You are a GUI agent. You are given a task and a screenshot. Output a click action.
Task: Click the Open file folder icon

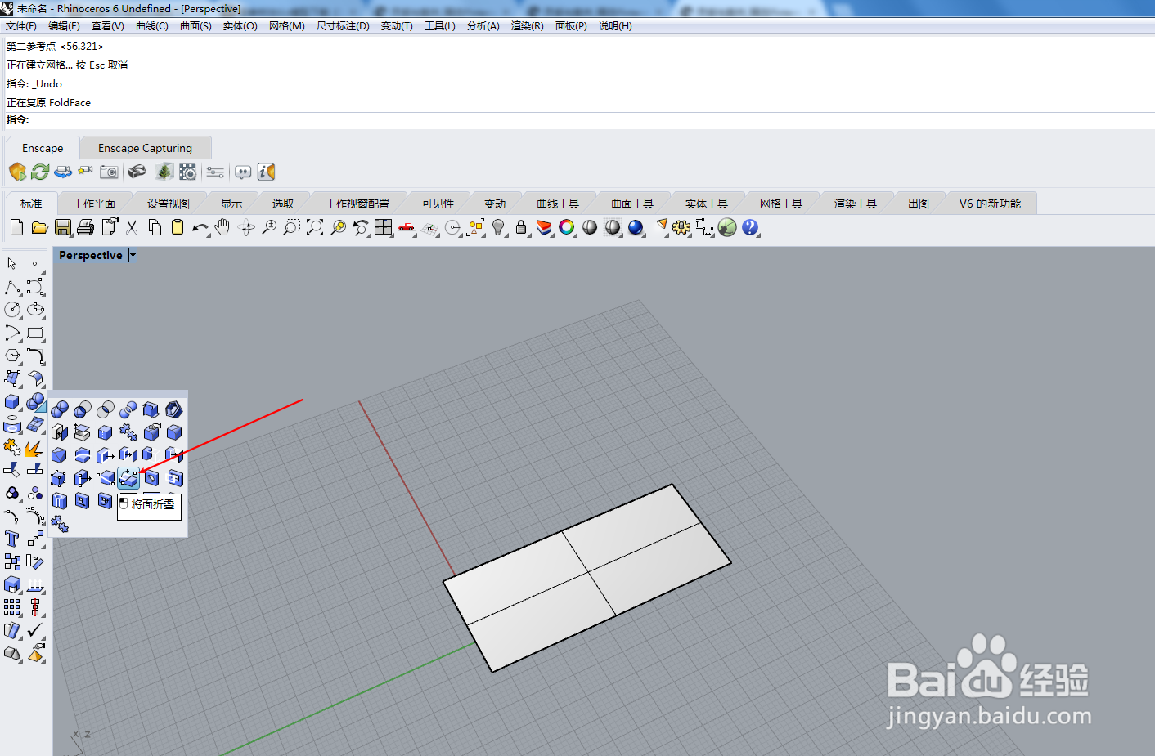[x=39, y=227]
